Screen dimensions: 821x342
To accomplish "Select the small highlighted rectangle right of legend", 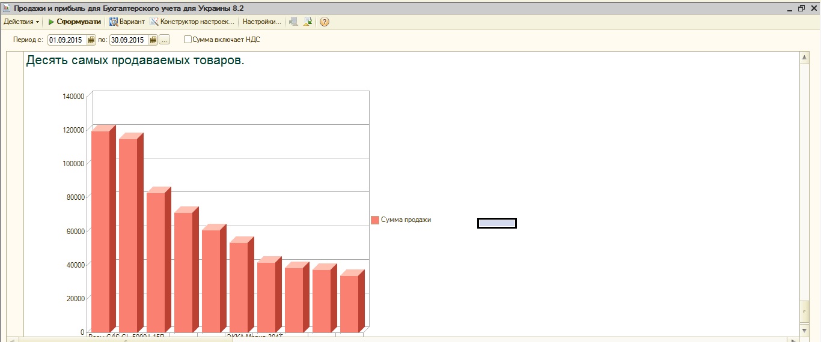I will click(x=497, y=223).
